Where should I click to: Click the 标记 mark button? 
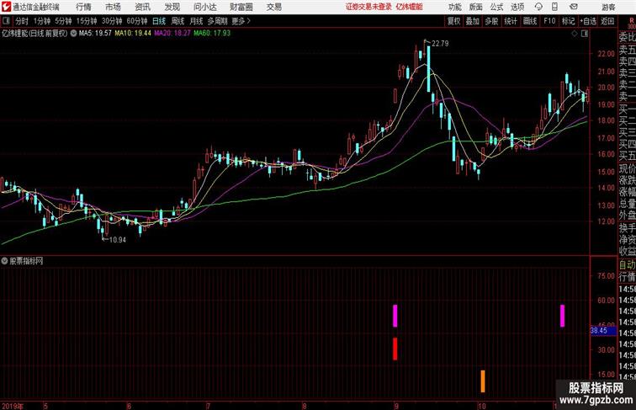coord(568,21)
